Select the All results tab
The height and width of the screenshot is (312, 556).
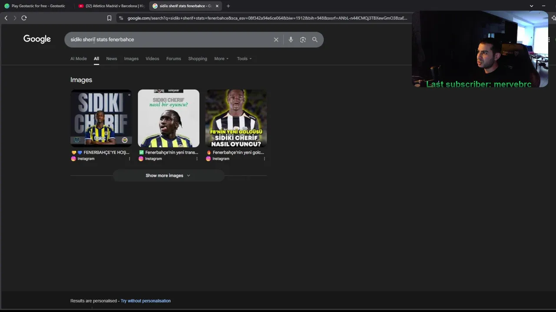96,58
